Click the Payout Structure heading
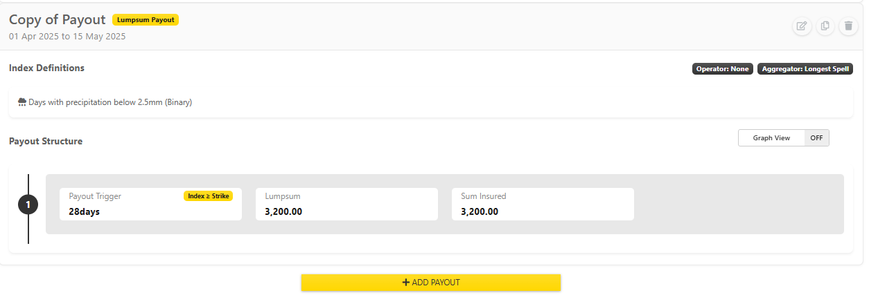Image resolution: width=869 pixels, height=295 pixels. pos(46,142)
